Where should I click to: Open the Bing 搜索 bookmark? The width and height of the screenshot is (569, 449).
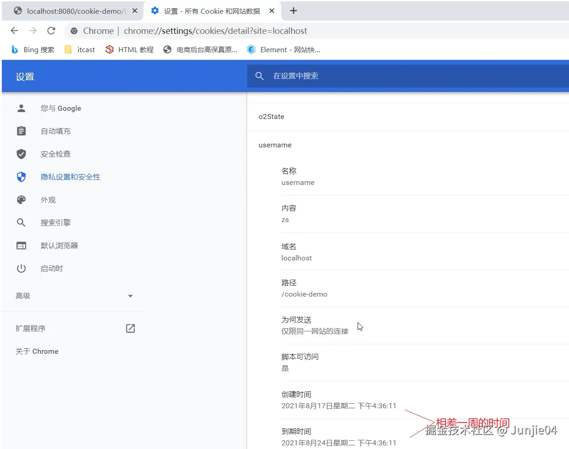[33, 49]
